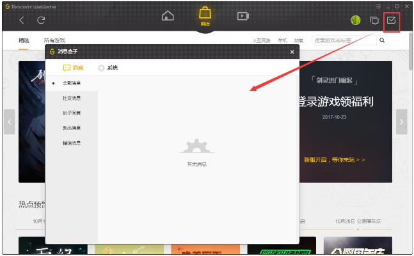This screenshot has width=414, height=256.
Task: Select 动态消息 in the sidebar
Action: (x=71, y=128)
